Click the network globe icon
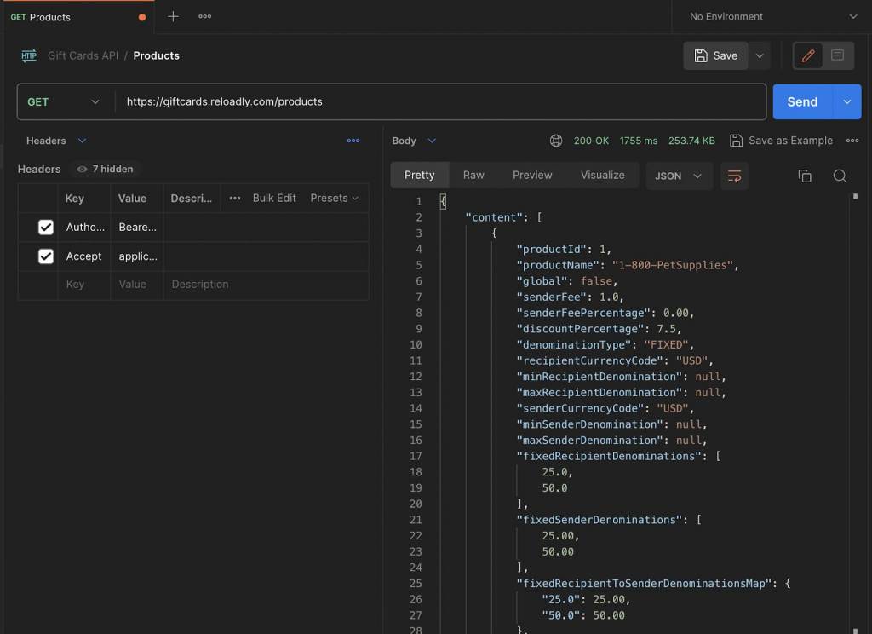The image size is (872, 634). (556, 141)
